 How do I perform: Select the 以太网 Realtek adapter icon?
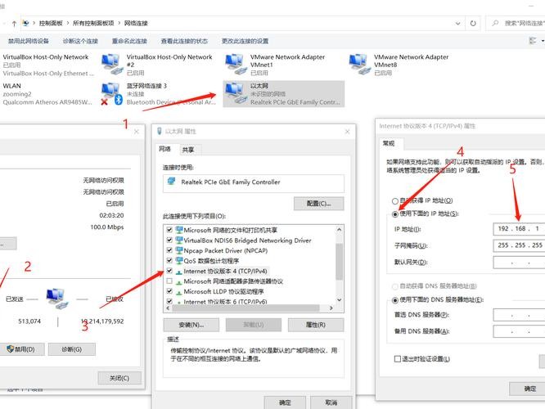236,93
